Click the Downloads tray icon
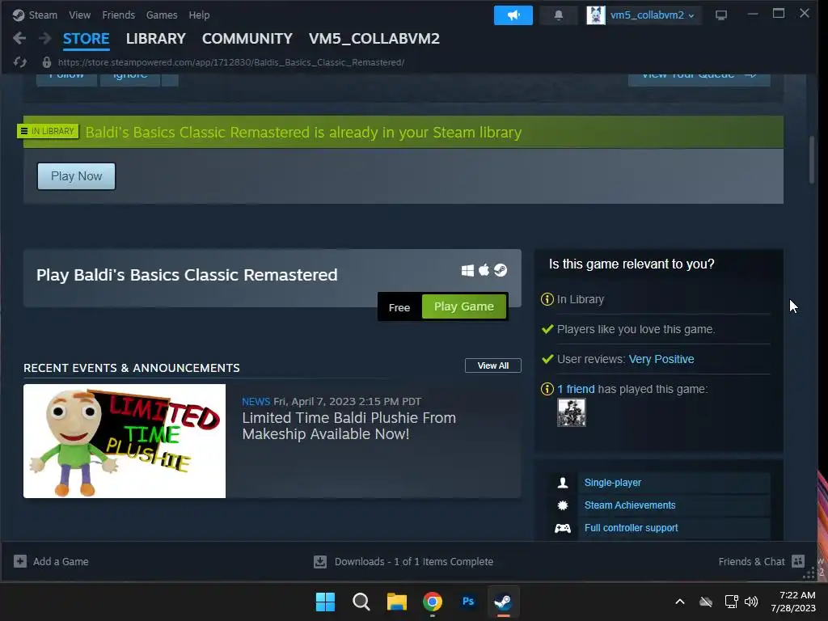Viewport: 828px width, 621px height. click(x=320, y=561)
